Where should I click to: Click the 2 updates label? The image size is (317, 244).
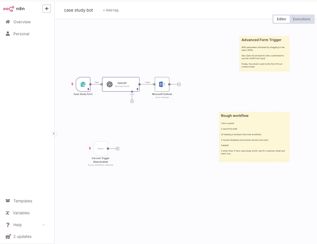coord(23,237)
